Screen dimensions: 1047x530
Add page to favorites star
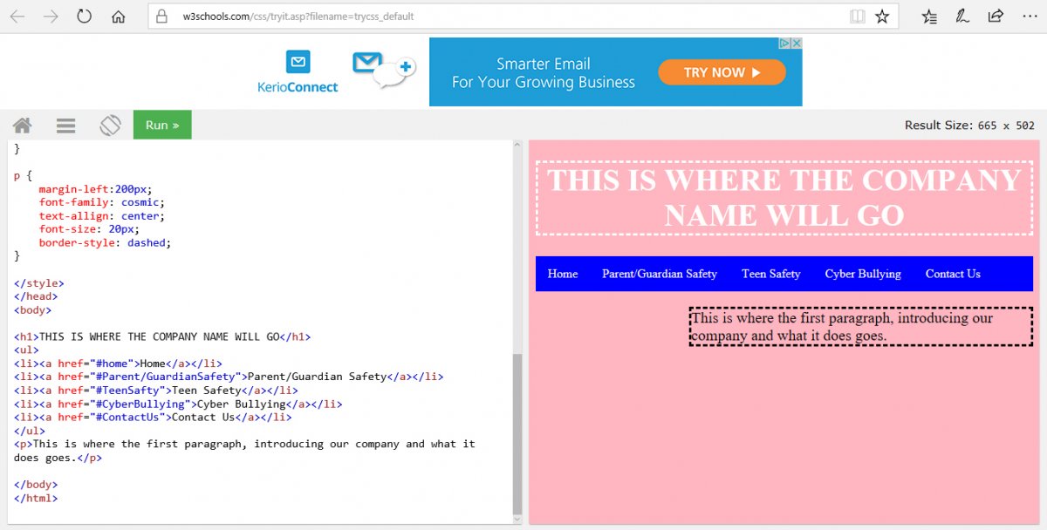click(x=882, y=17)
